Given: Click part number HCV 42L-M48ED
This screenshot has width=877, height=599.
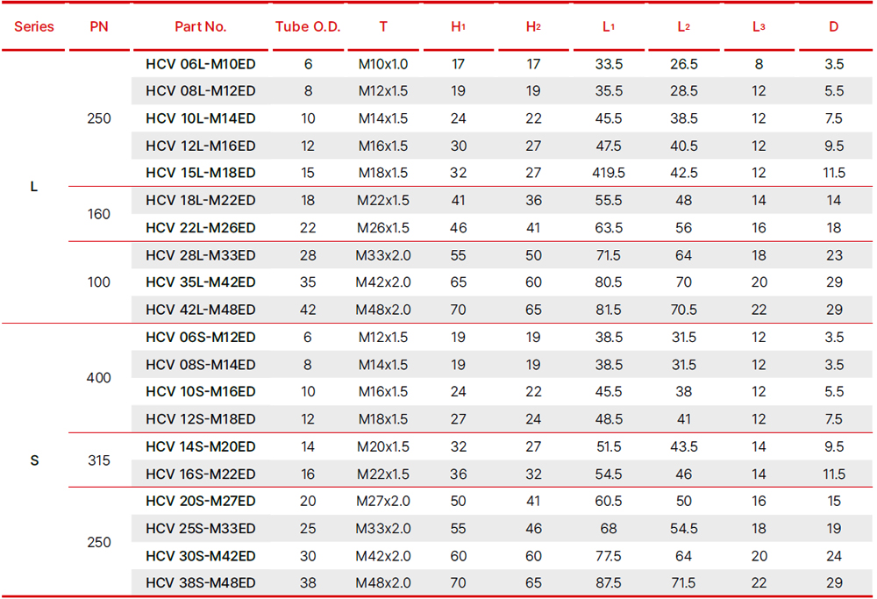Looking at the screenshot, I should tap(201, 310).
